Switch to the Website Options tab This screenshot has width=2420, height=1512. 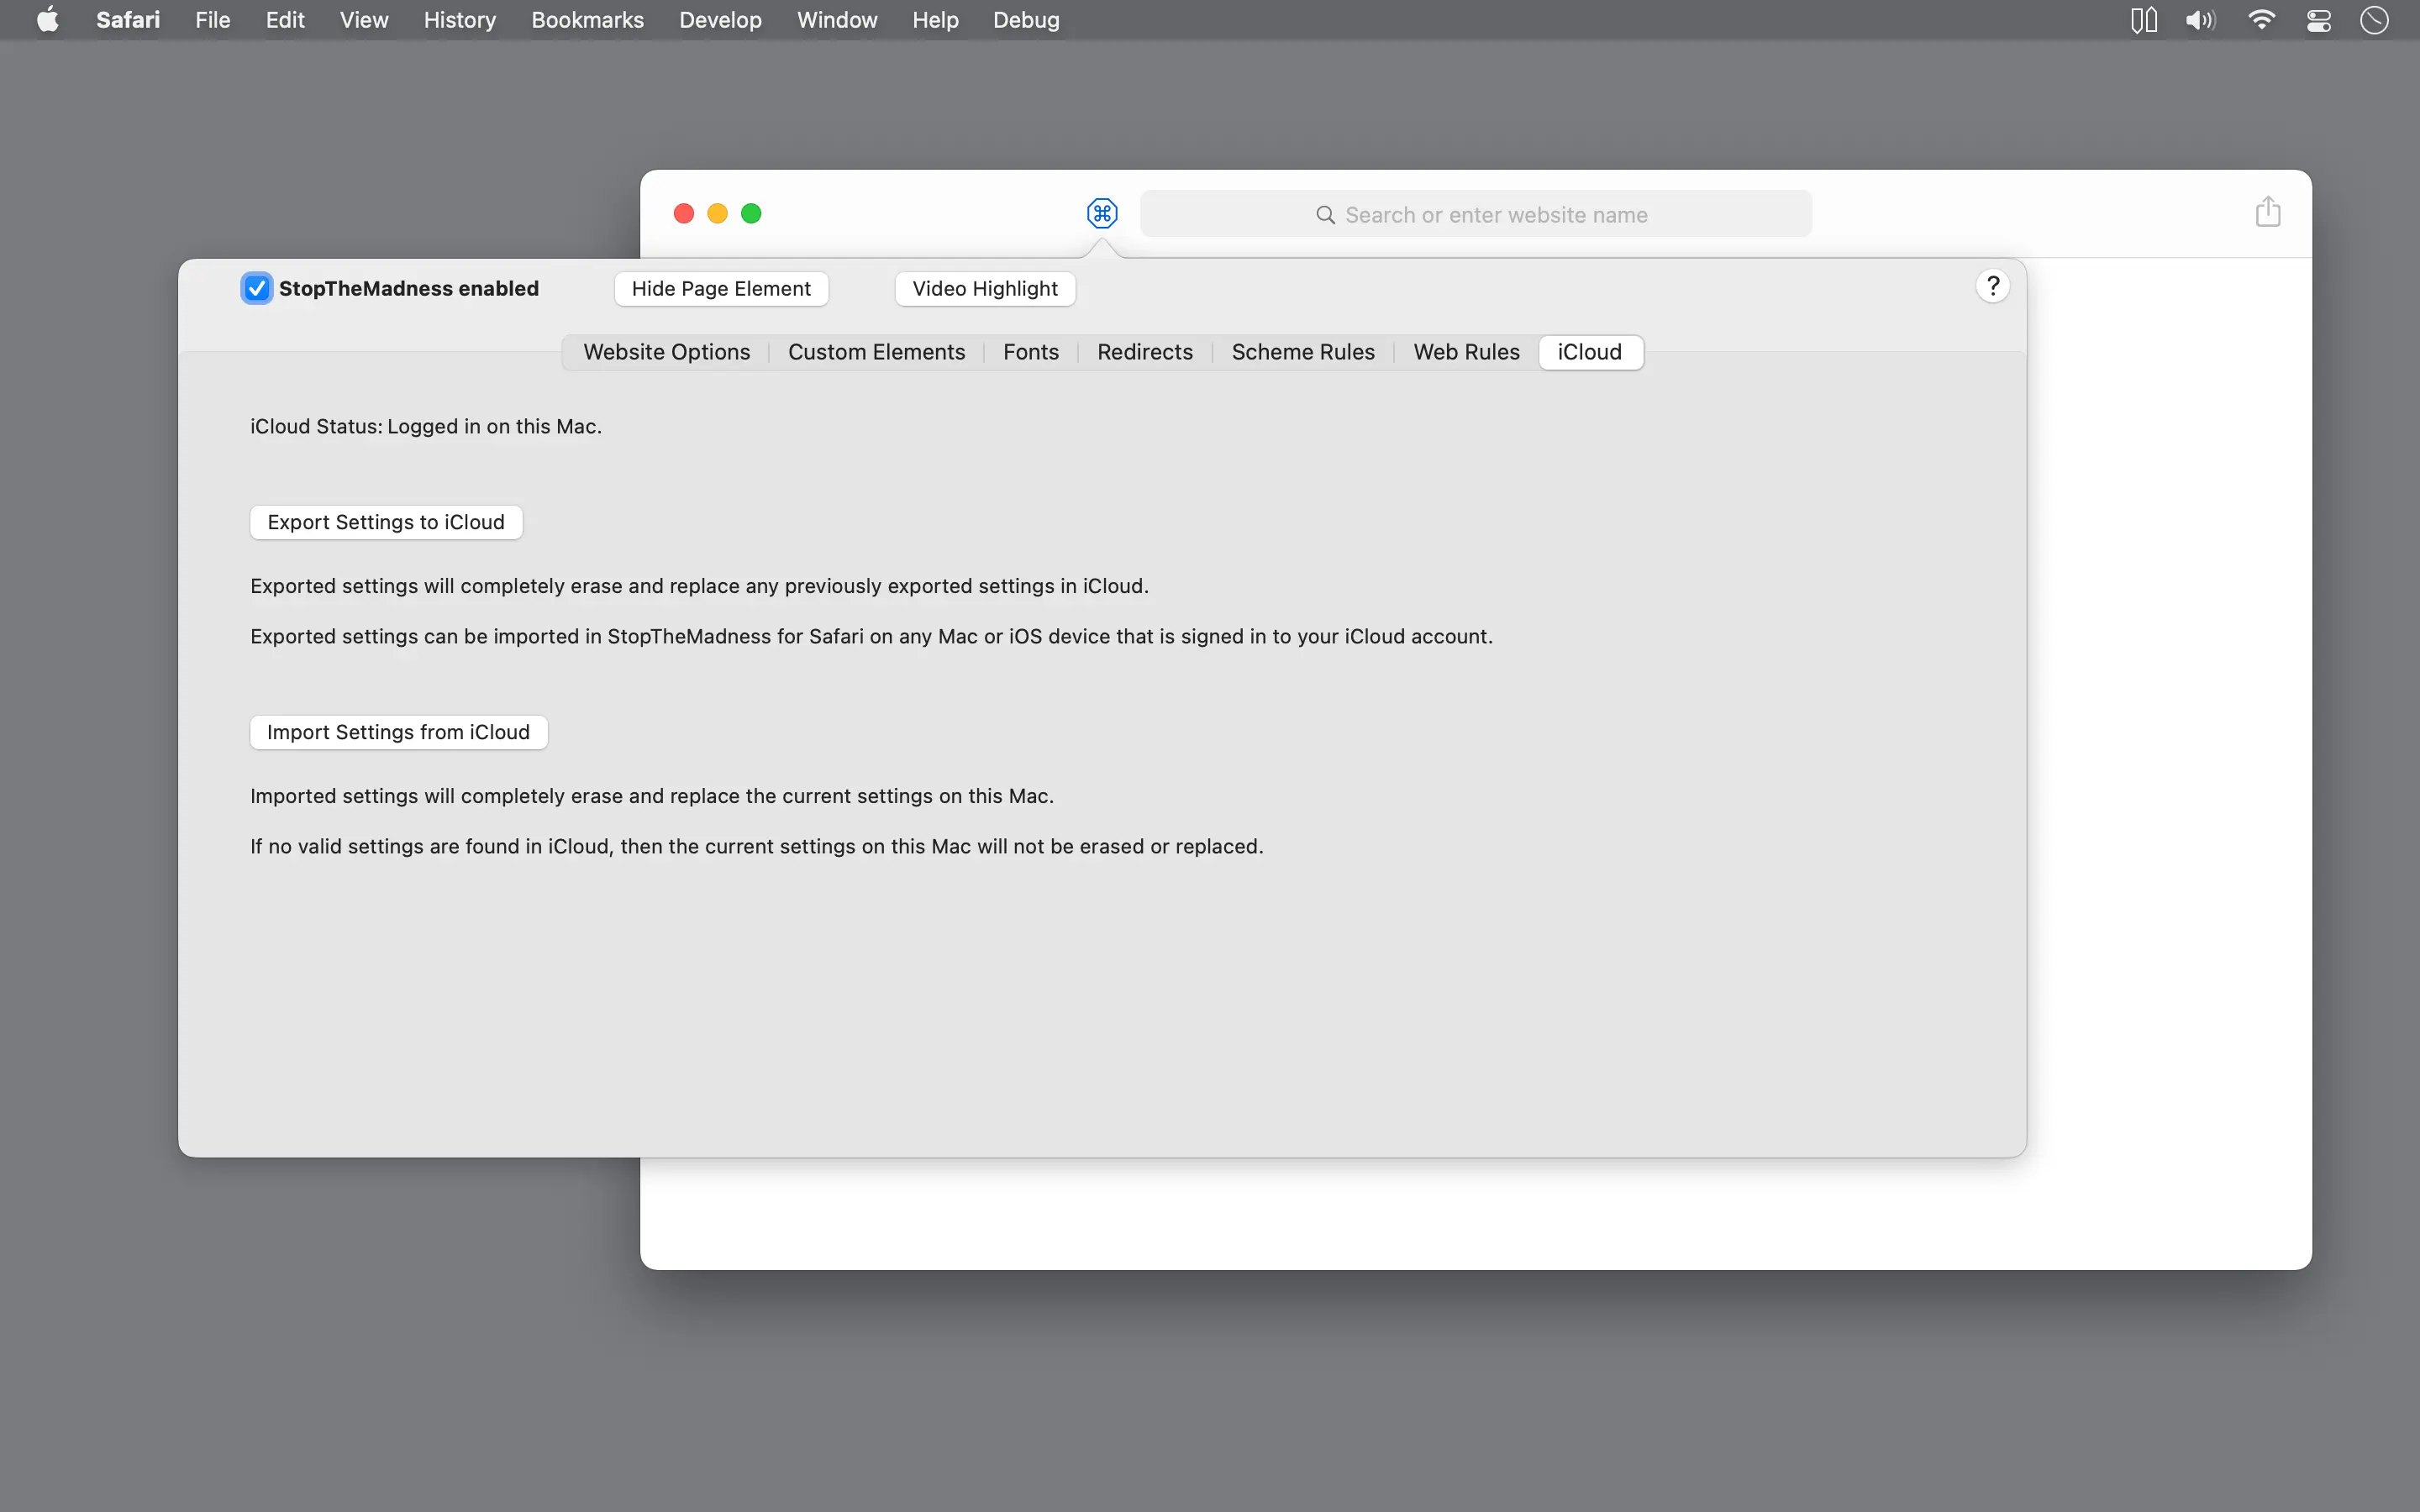[666, 352]
